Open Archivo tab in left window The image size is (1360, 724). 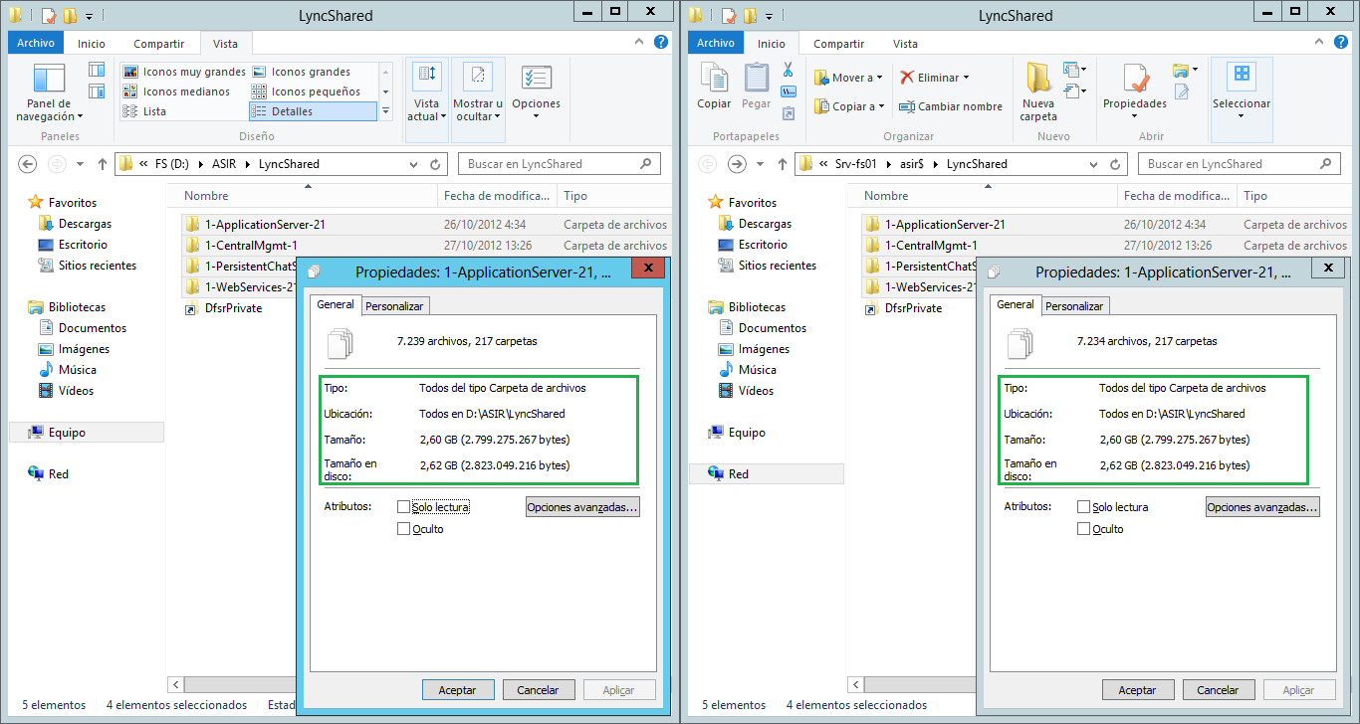coord(36,43)
